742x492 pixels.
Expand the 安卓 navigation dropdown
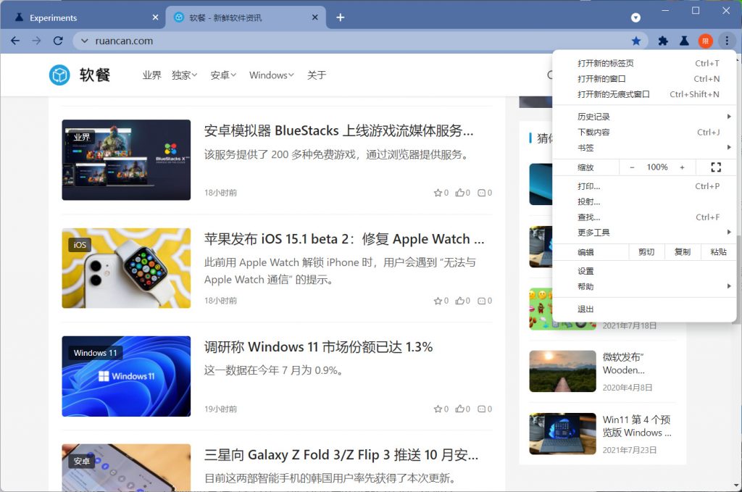point(223,75)
